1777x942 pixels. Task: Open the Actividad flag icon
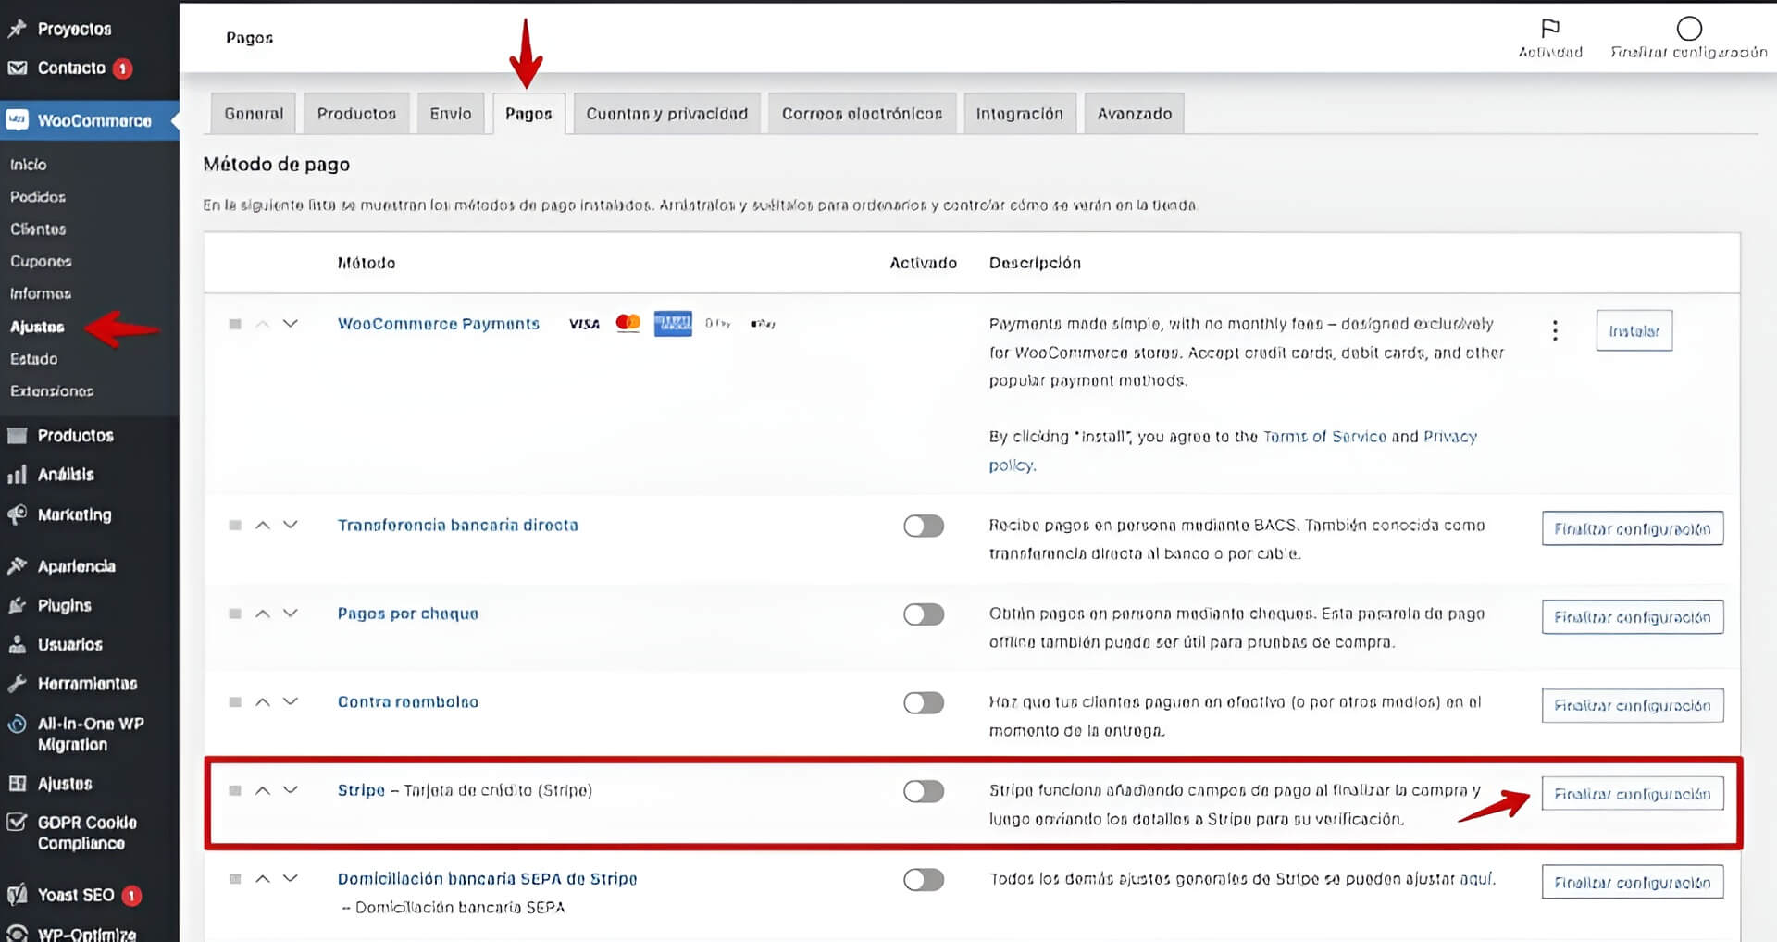1550,29
